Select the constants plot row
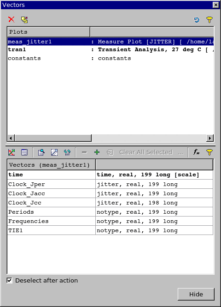This screenshot has height=307, width=221. 110,58
